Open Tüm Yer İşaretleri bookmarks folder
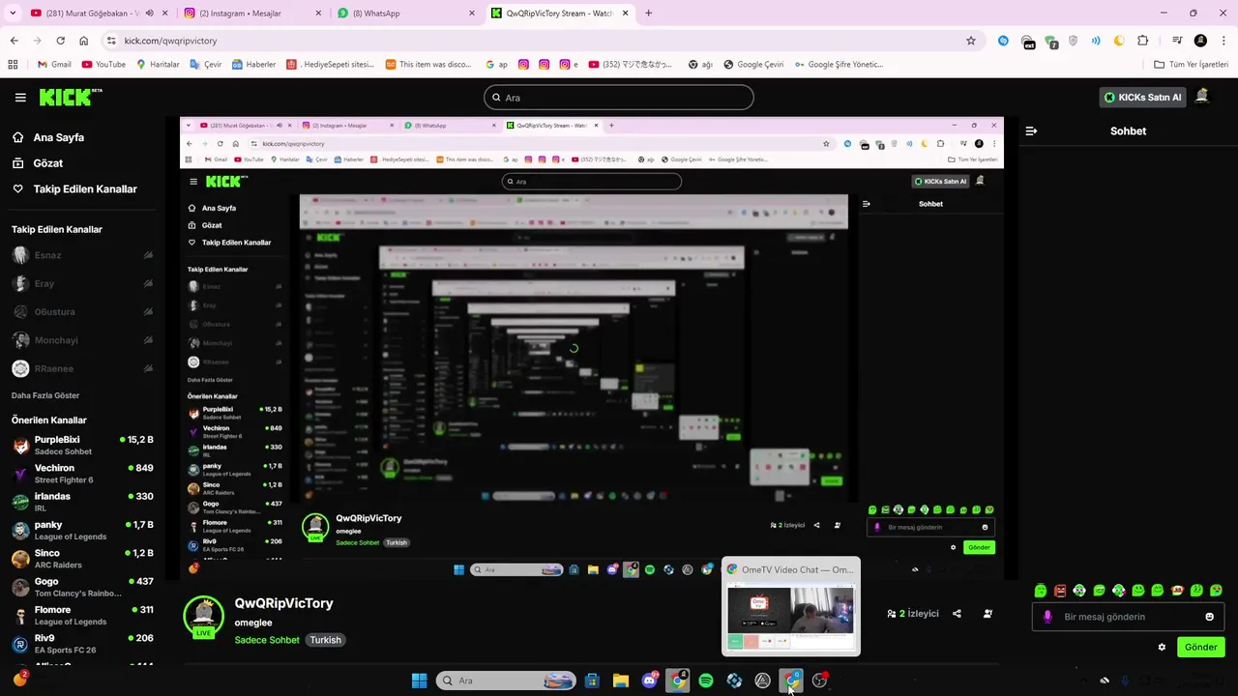This screenshot has height=696, width=1238. pyautogui.click(x=1192, y=64)
